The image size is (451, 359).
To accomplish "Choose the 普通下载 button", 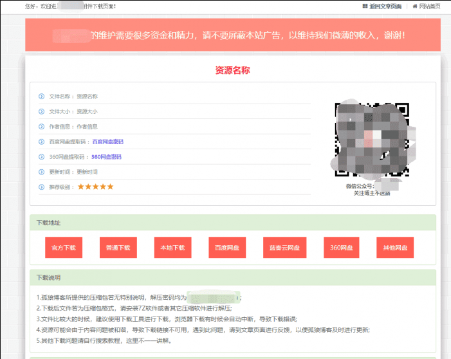I will [x=118, y=248].
